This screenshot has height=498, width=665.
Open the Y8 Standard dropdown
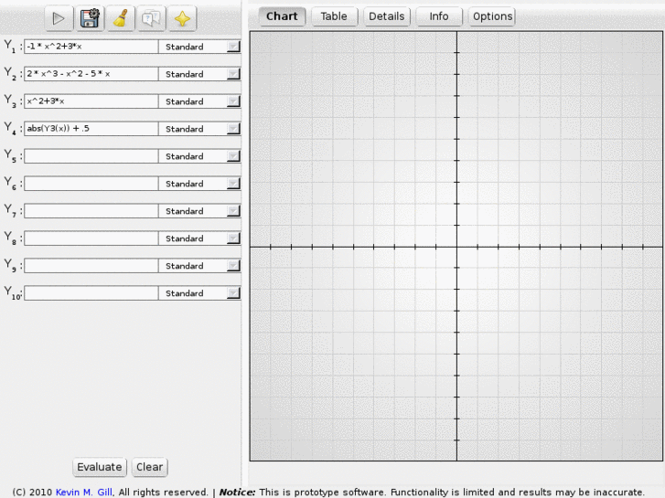pos(199,238)
